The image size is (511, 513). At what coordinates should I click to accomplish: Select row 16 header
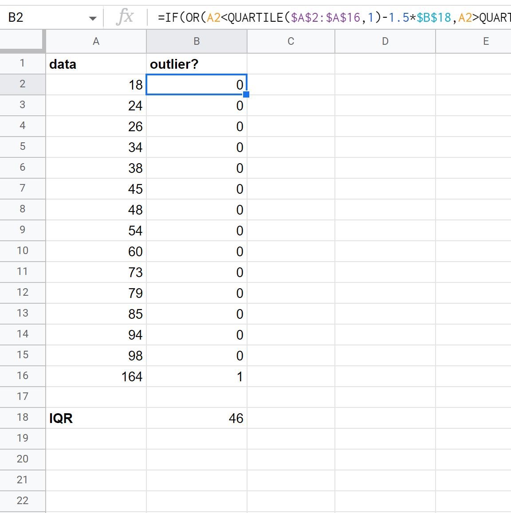[x=22, y=376]
